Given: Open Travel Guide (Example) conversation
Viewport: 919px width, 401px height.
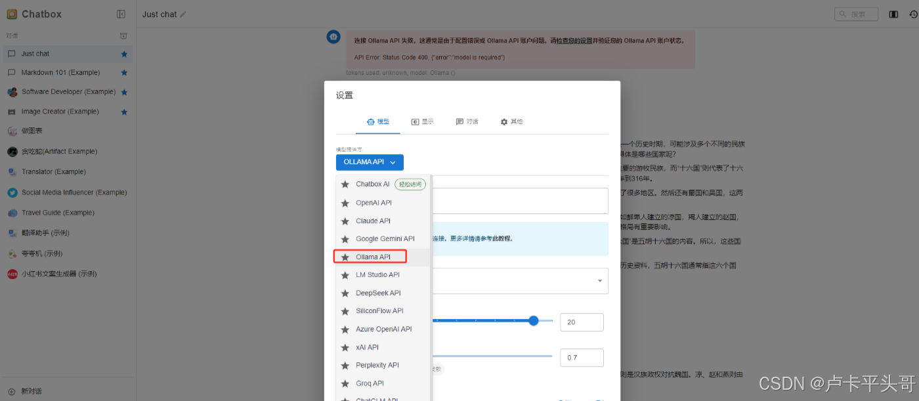Looking at the screenshot, I should [68, 213].
